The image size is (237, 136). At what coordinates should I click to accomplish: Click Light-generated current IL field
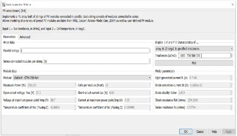point(210,78)
